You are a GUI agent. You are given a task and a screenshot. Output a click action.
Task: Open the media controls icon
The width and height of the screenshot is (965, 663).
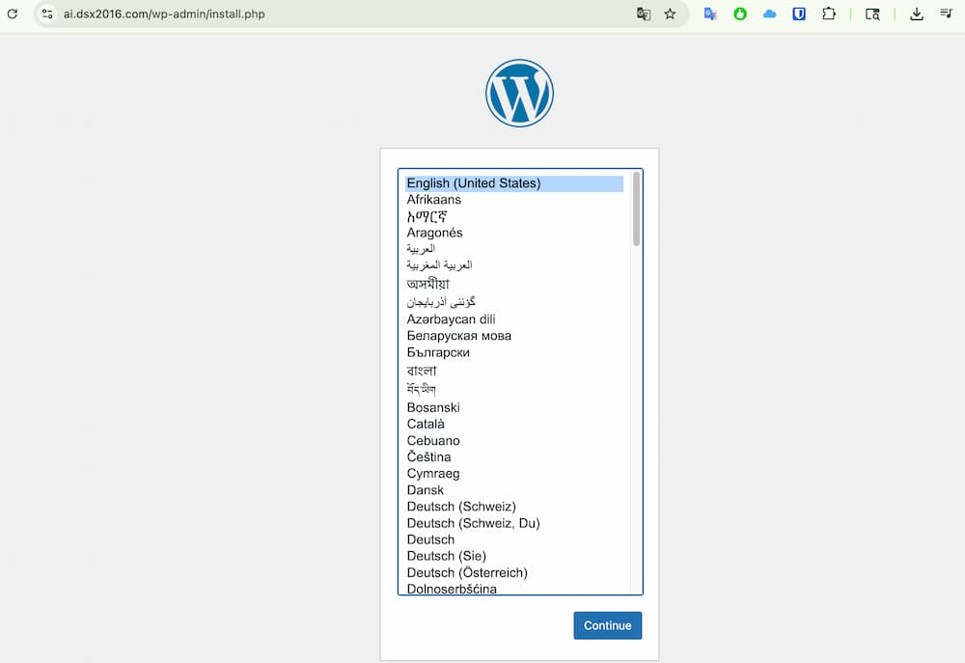tap(946, 14)
